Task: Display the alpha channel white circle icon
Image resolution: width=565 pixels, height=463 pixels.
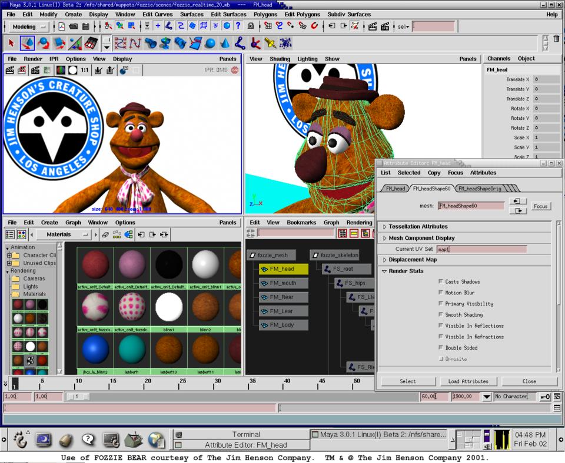Action: 72,70
